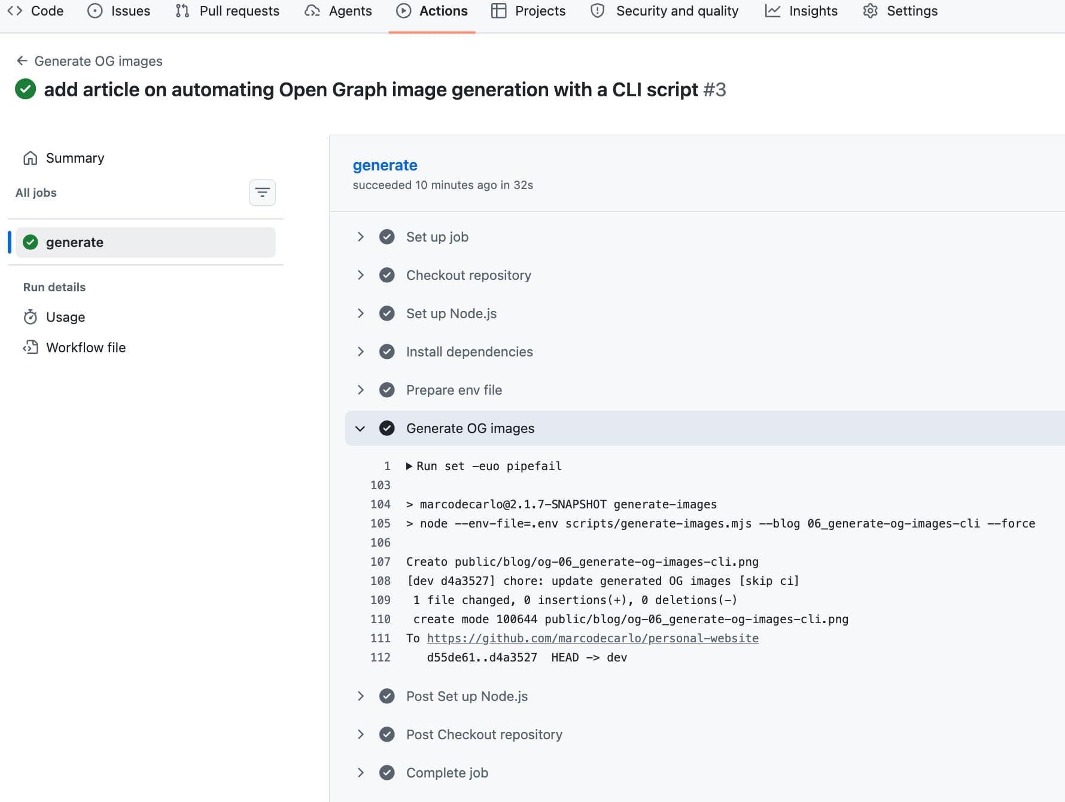Open repository Settings tab
Screen dimensions: 1065x802
900,11
